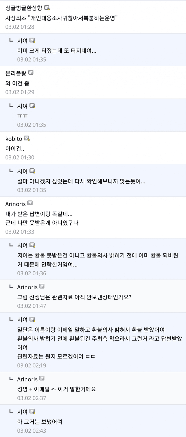The image size is (186, 437).
Task: Click Arinoris's icon above "그럼 선생님은" reply
Action: tap(42, 286)
